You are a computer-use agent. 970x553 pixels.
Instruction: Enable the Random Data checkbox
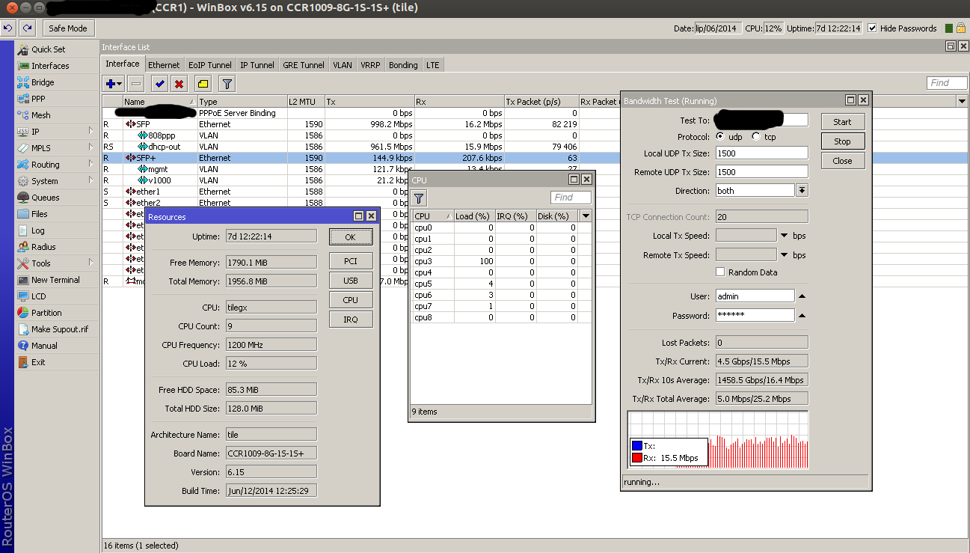(720, 272)
